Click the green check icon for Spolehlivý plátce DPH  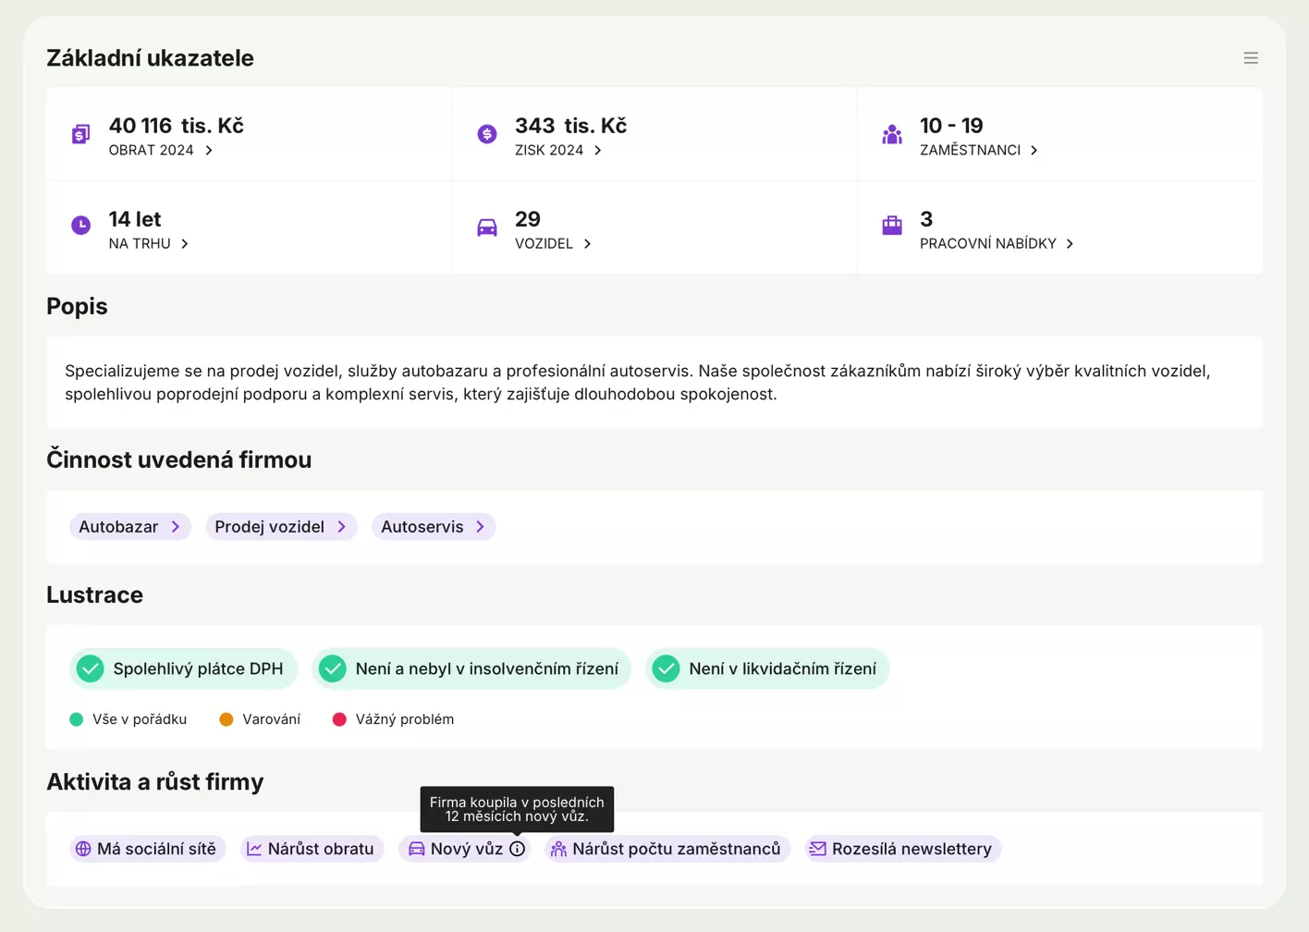91,668
